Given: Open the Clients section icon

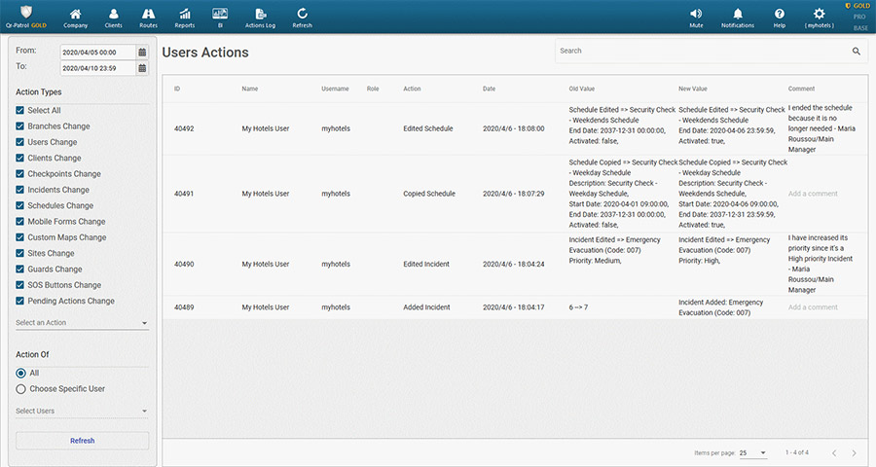Looking at the screenshot, I should click(113, 14).
